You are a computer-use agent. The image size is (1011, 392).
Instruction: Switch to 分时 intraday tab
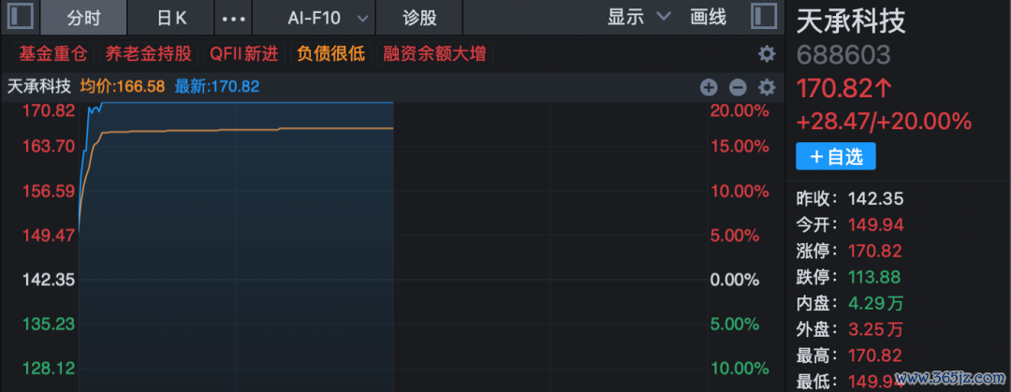pyautogui.click(x=84, y=18)
